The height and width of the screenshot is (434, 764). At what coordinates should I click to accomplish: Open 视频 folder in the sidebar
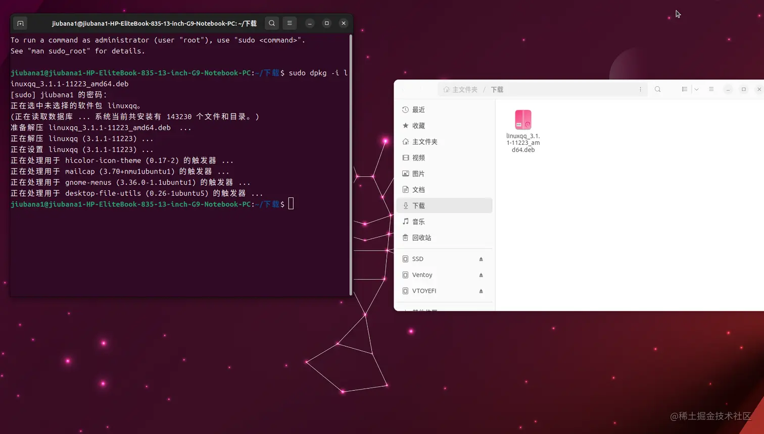pos(445,157)
